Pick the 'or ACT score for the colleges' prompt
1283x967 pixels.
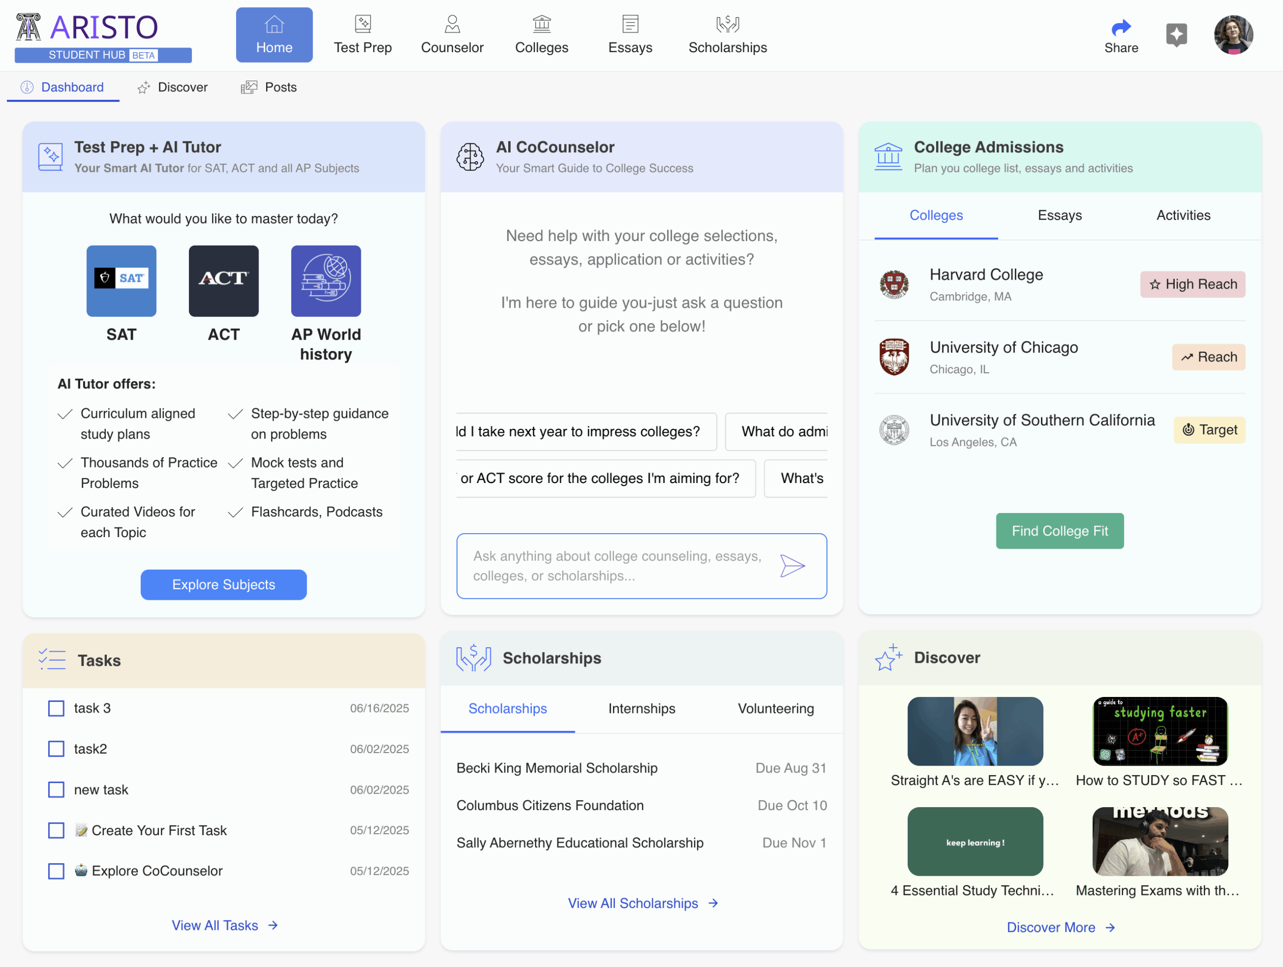click(605, 478)
